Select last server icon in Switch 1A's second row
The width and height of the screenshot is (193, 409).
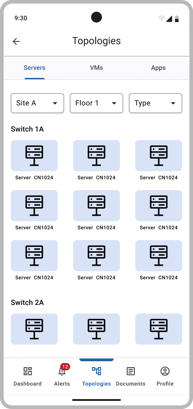159,205
